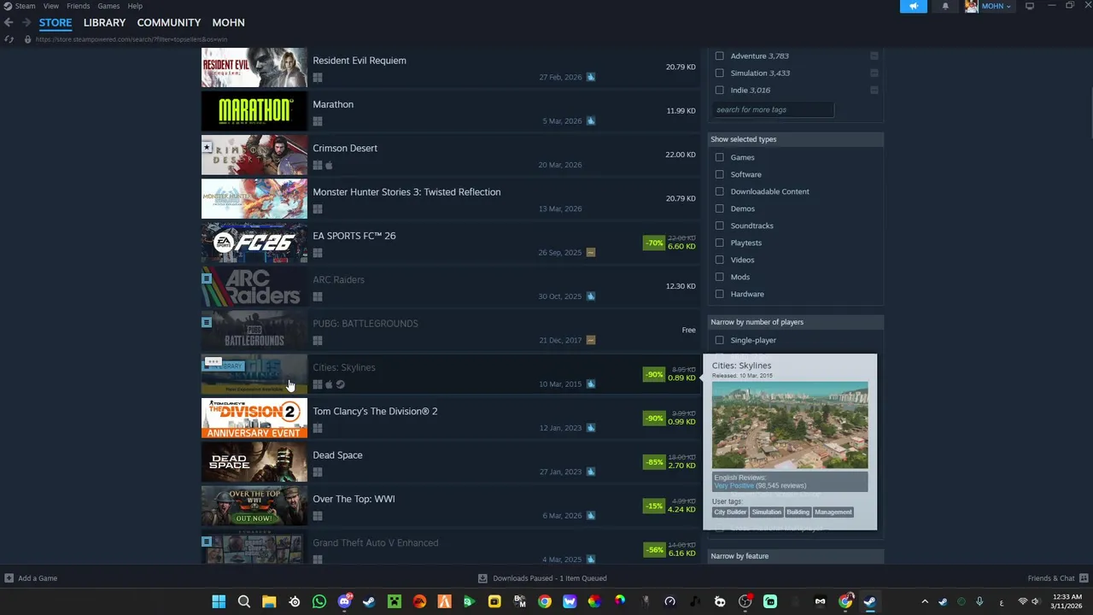Check the Indie tag filter
Image resolution: width=1093 pixels, height=615 pixels.
click(719, 90)
